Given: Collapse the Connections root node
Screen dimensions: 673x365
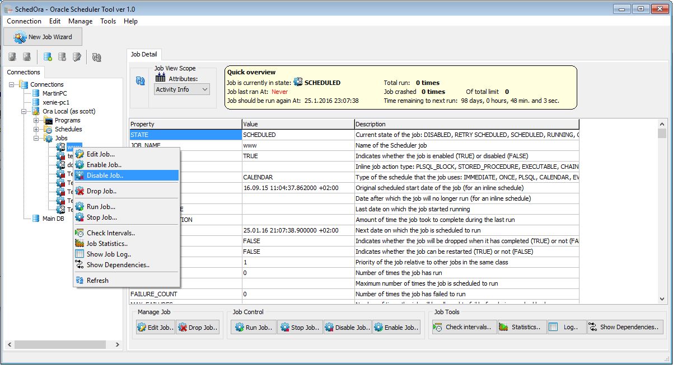Looking at the screenshot, I should tap(11, 84).
